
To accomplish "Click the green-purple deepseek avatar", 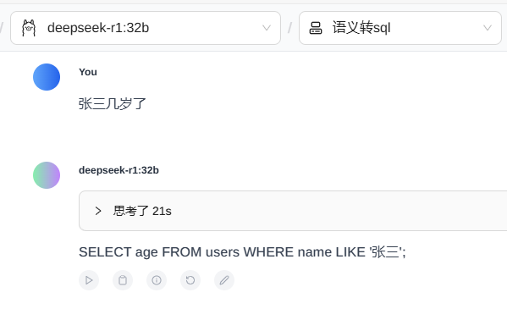I will pyautogui.click(x=47, y=175).
